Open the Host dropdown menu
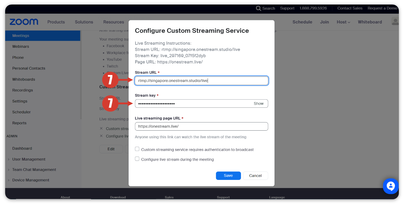This screenshot has width=404, height=205. click(343, 22)
